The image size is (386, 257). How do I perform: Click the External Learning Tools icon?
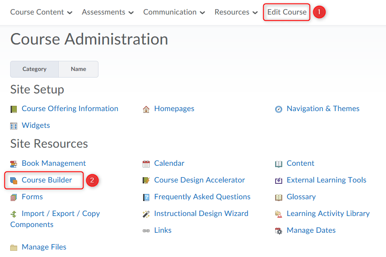279,180
